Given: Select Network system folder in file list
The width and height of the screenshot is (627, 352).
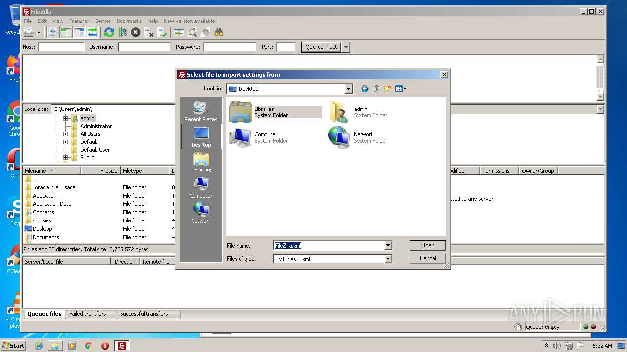Looking at the screenshot, I should pyautogui.click(x=358, y=137).
